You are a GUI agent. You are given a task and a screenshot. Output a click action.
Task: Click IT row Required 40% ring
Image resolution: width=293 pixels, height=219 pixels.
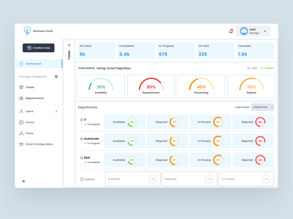point(174,122)
